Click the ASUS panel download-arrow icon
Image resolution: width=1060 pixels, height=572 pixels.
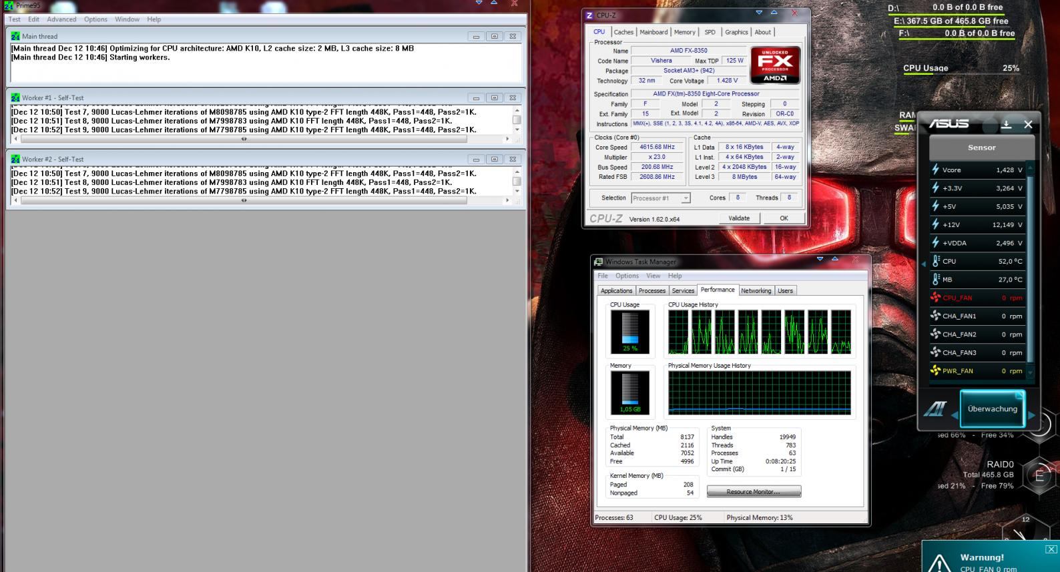coord(1007,124)
